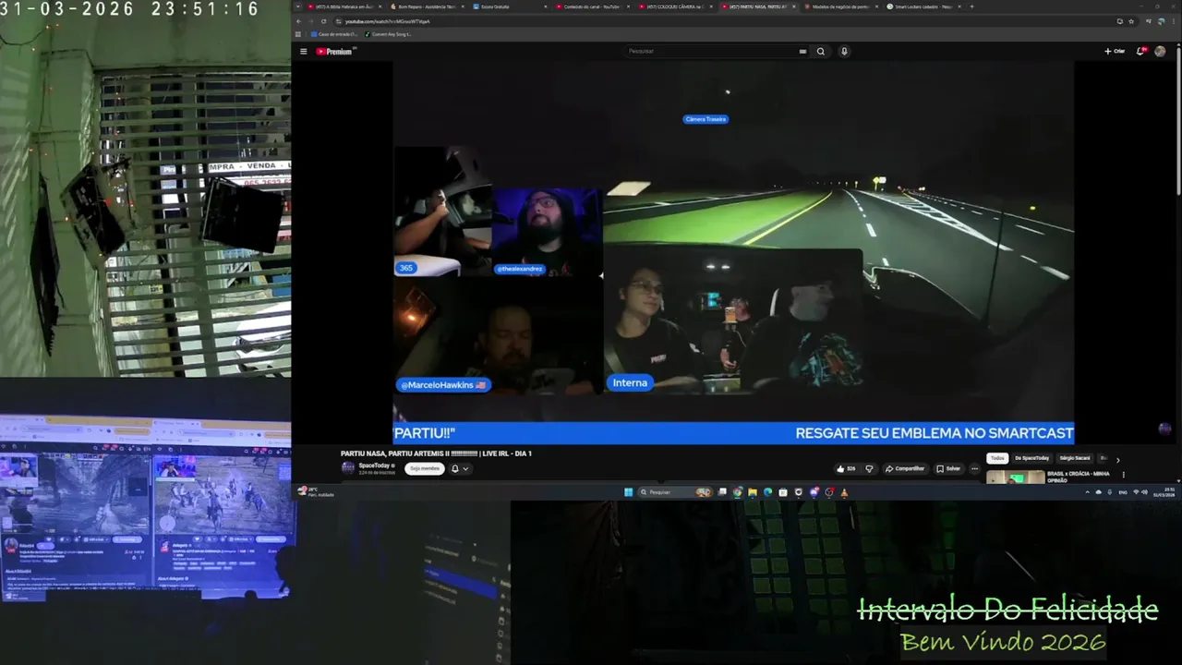Open Chrome from the Windows taskbar
The width and height of the screenshot is (1182, 665).
(737, 492)
